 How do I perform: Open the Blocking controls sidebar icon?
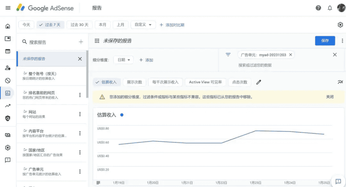pos(8,80)
